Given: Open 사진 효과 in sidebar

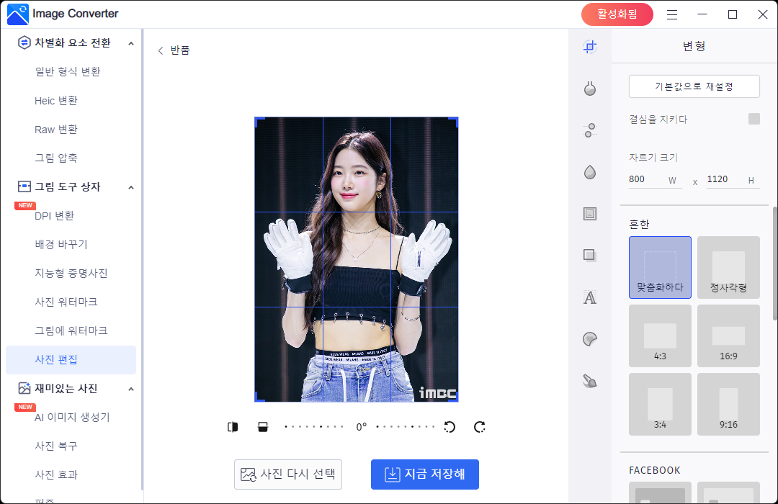Looking at the screenshot, I should [x=56, y=474].
